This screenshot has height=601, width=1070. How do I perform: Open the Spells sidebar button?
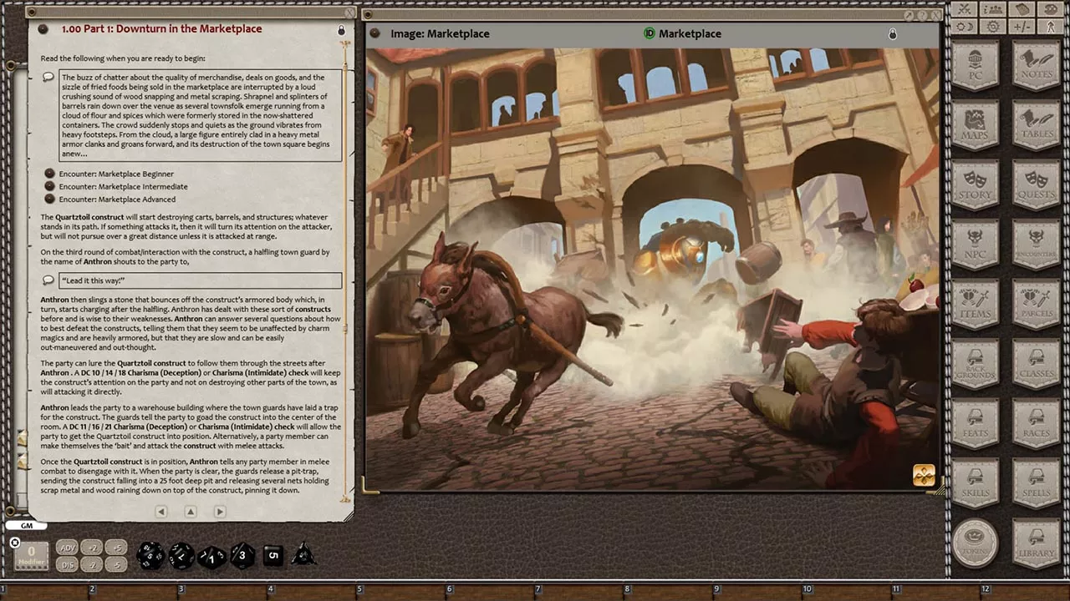click(x=1037, y=483)
